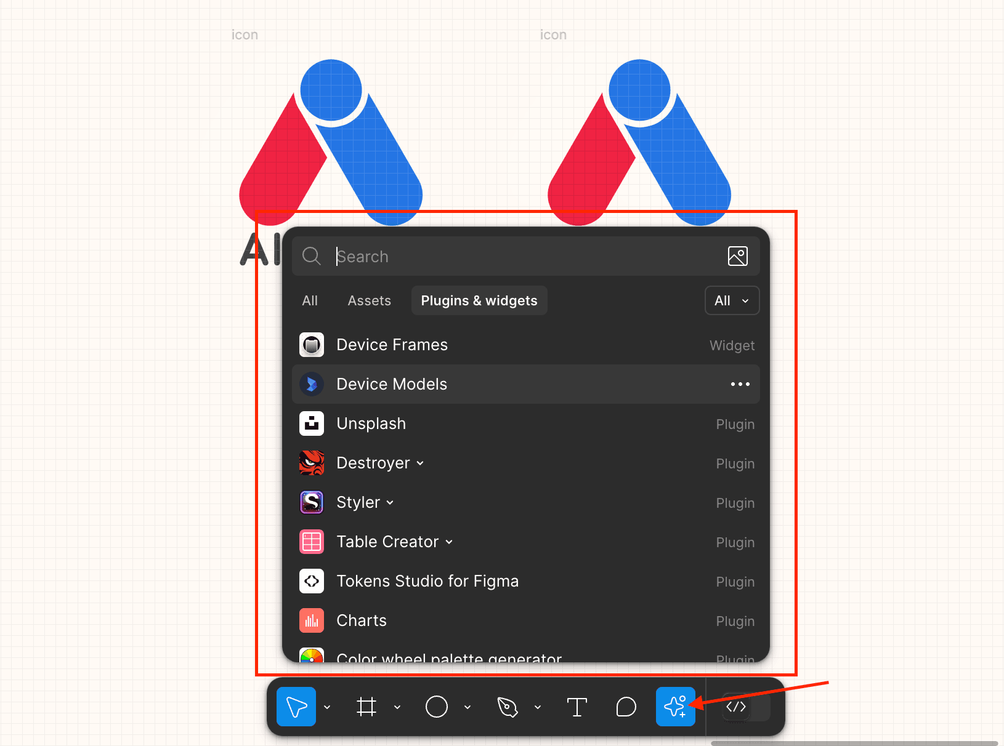This screenshot has width=1004, height=746.
Task: Select the Ellipse shape tool
Action: pyautogui.click(x=437, y=707)
